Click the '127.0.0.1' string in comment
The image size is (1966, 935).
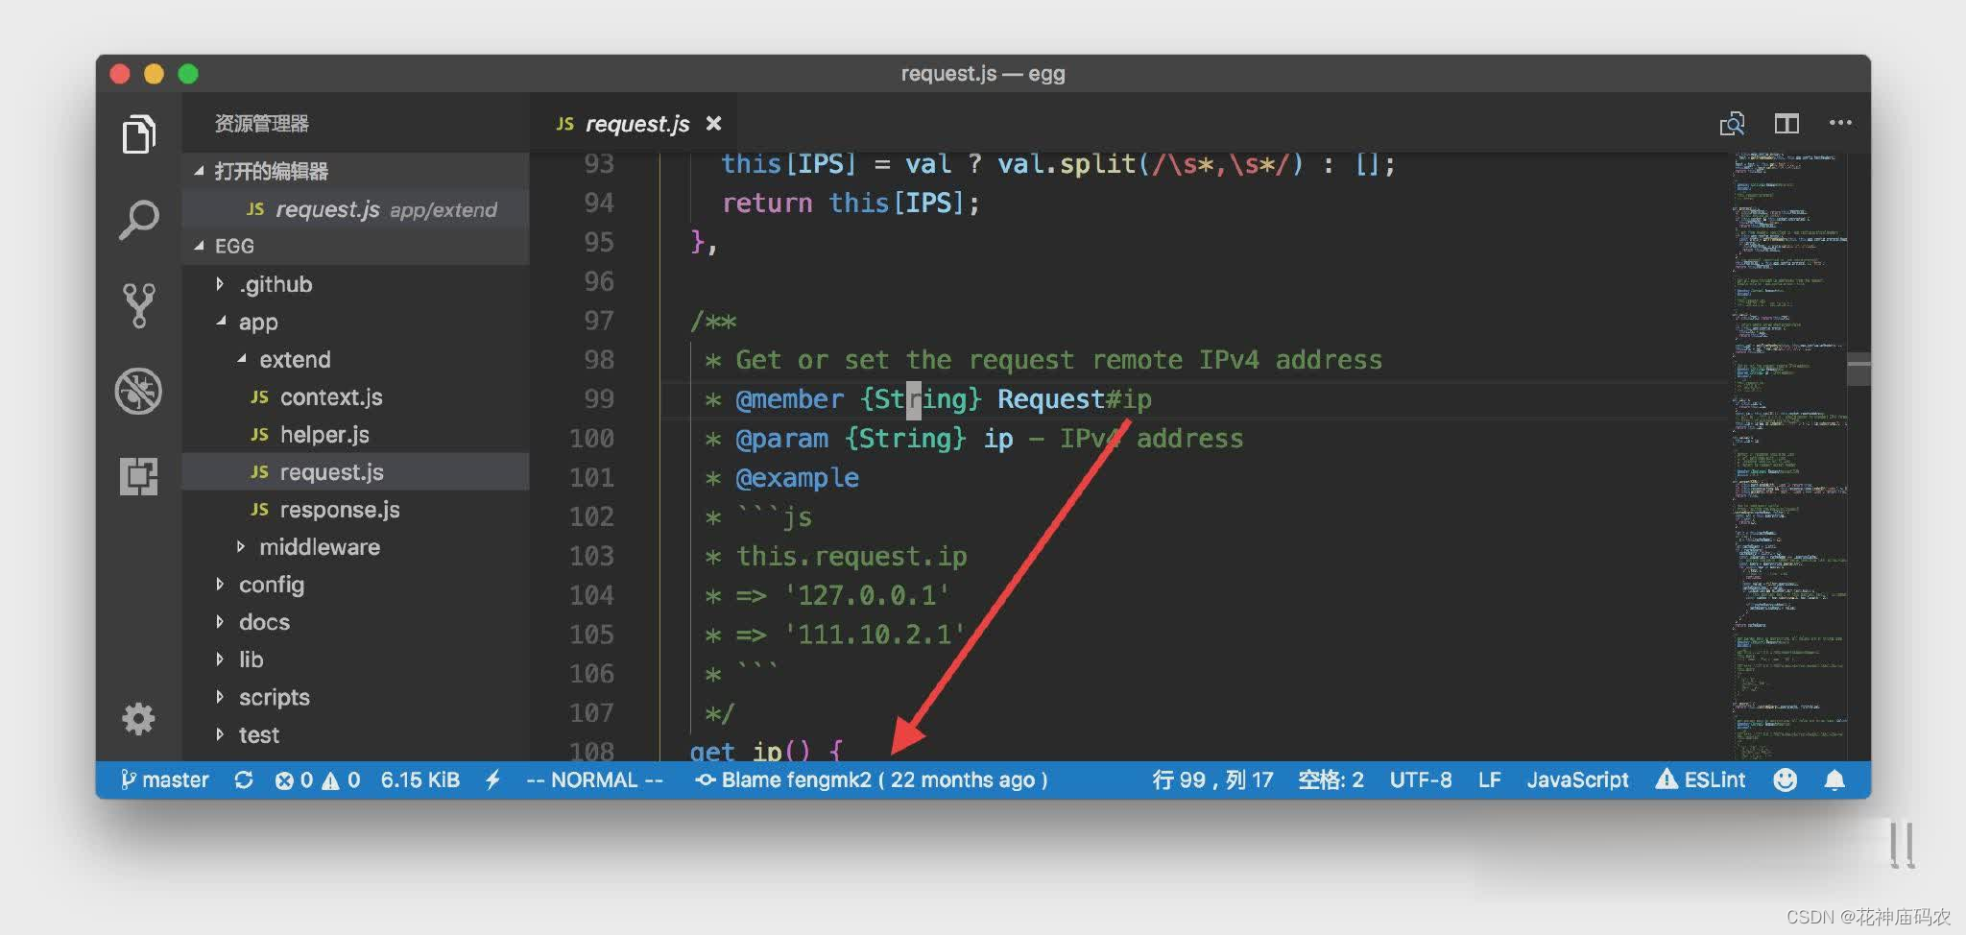tap(867, 595)
